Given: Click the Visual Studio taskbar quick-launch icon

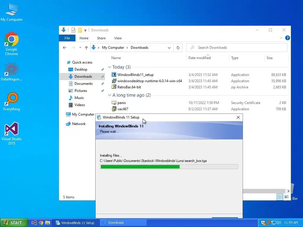Looking at the screenshot, I should [34, 223].
